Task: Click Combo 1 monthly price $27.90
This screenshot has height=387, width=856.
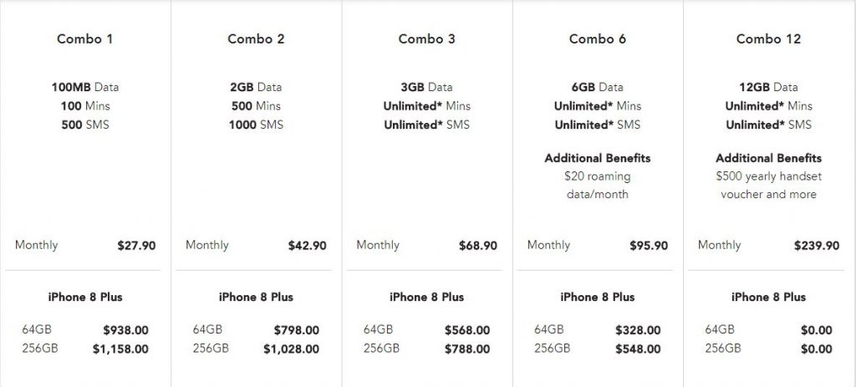Action: tap(136, 246)
